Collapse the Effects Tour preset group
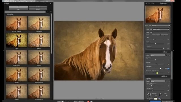The image size is (181, 102). pos(5,14)
